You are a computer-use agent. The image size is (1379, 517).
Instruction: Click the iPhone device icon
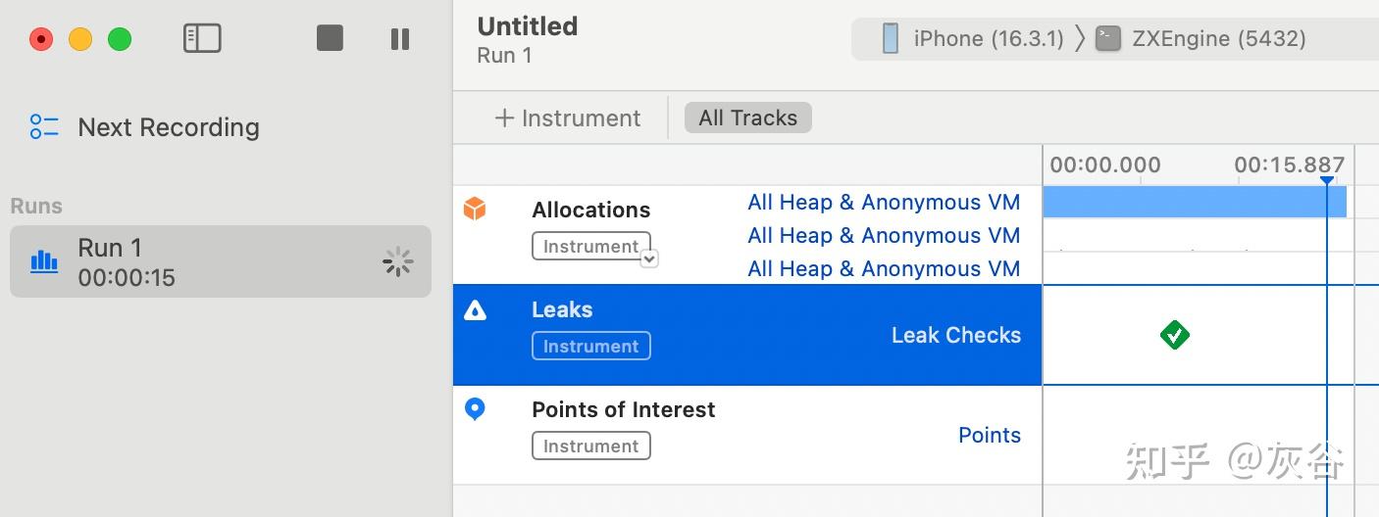[x=891, y=38]
